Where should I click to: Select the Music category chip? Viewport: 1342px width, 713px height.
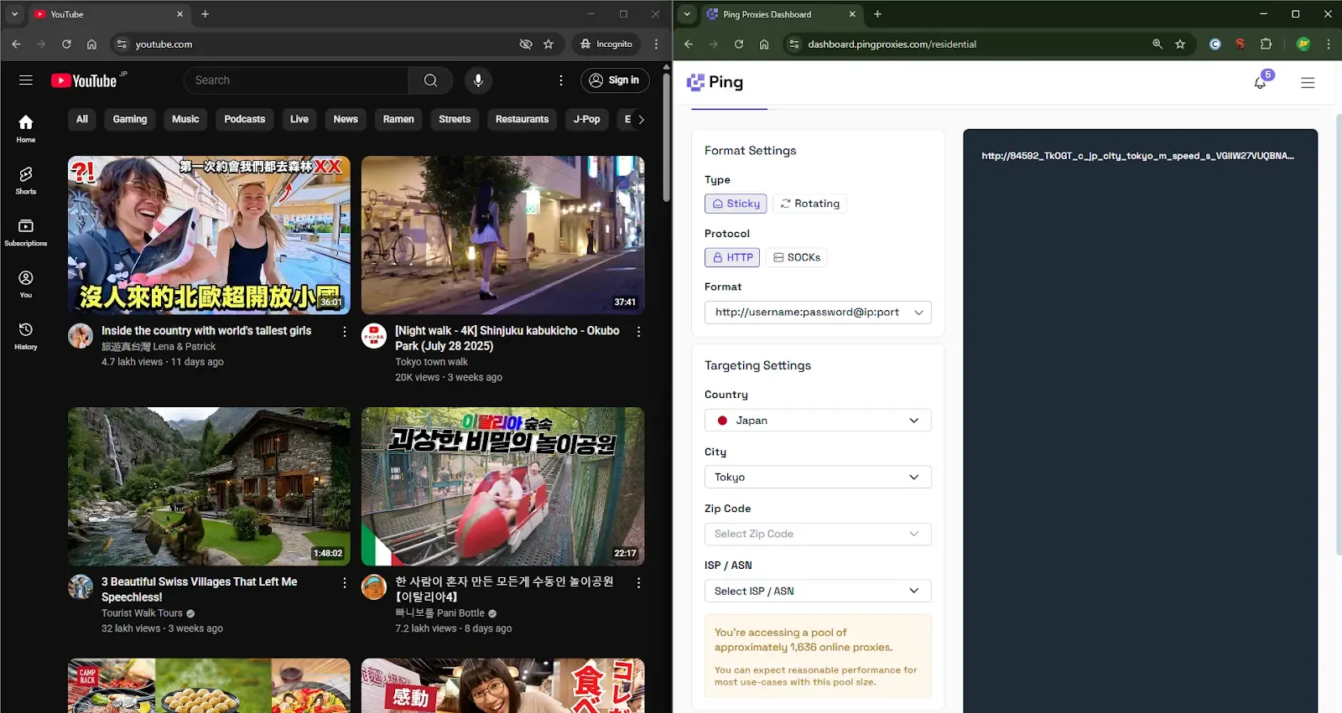pyautogui.click(x=185, y=119)
